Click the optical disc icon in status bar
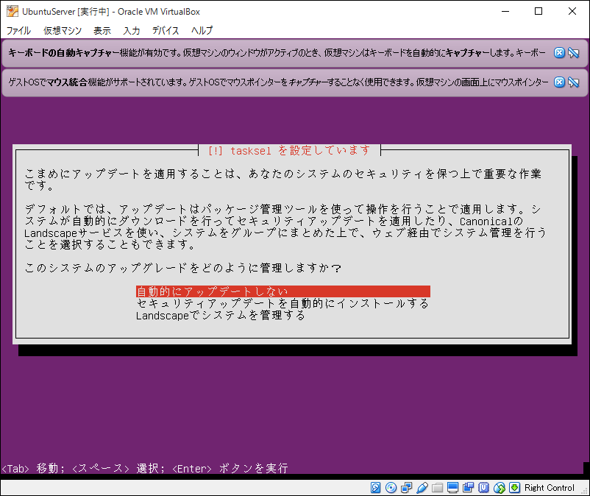 391,487
